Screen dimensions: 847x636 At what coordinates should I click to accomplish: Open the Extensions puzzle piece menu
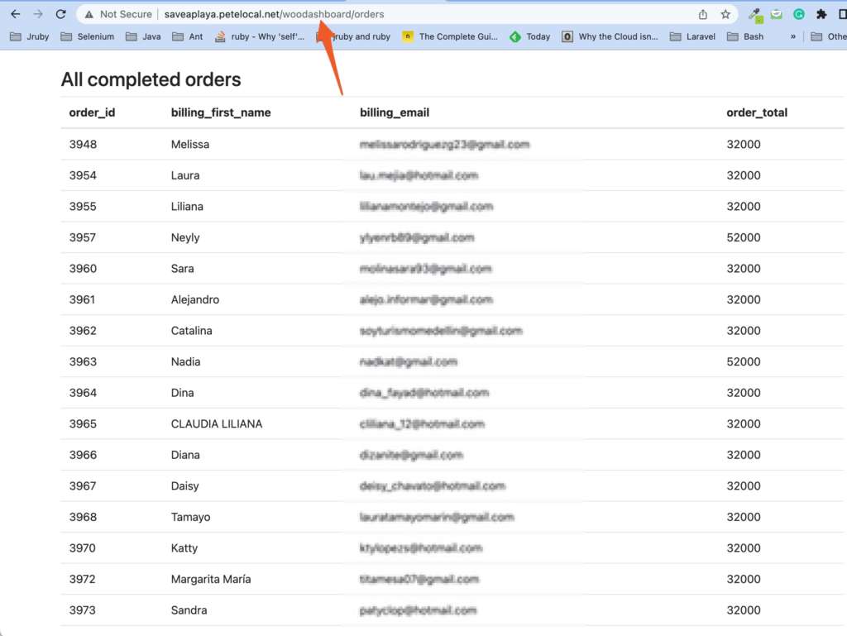coord(821,14)
